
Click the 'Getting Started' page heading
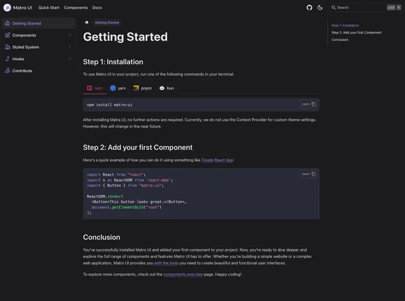coord(125,37)
